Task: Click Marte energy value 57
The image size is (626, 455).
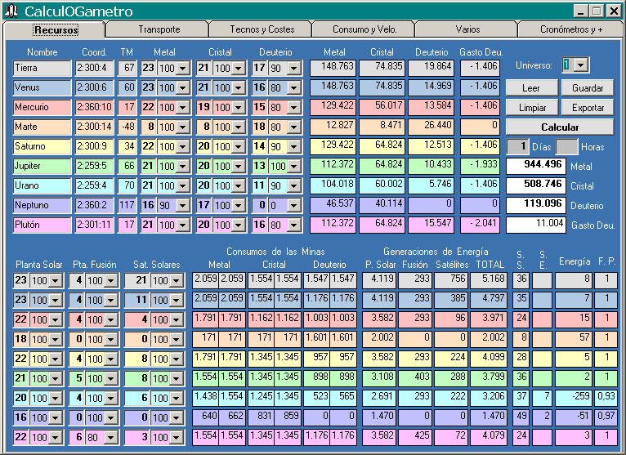Action: pyautogui.click(x=574, y=339)
